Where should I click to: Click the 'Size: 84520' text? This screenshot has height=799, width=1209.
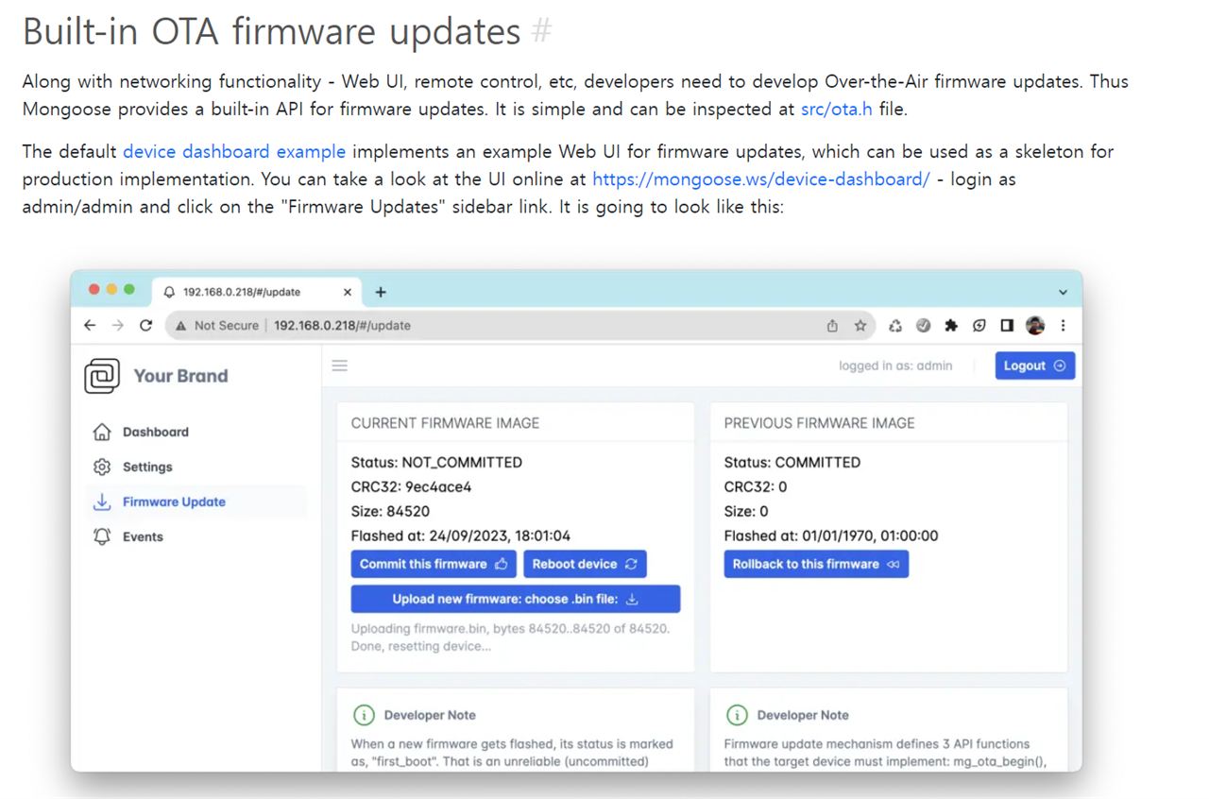[x=390, y=511]
